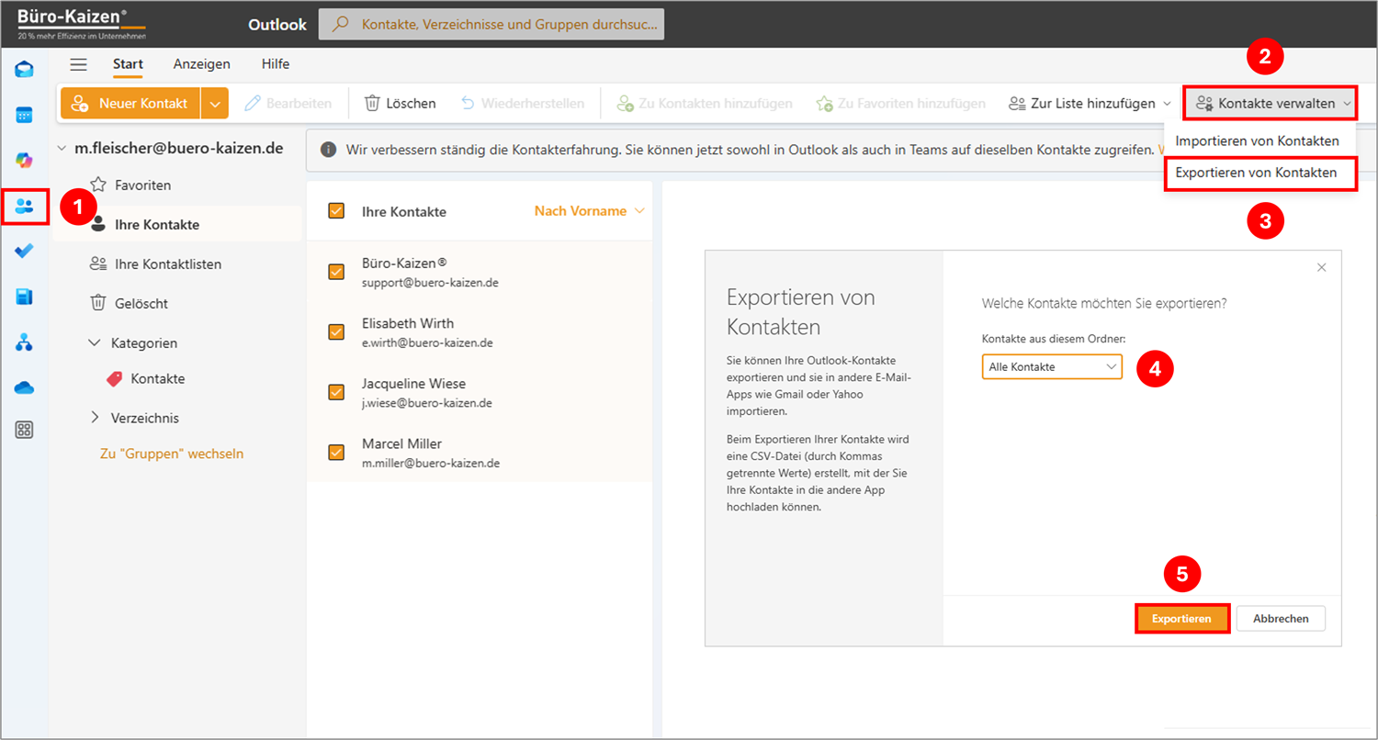The height and width of the screenshot is (740, 1378).
Task: Open the org chart app icon
Action: tap(25, 342)
